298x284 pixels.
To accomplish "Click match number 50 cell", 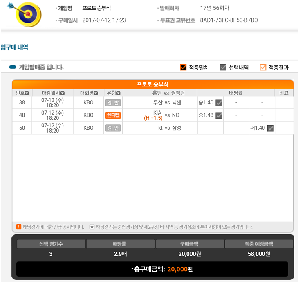I will point(22,128).
